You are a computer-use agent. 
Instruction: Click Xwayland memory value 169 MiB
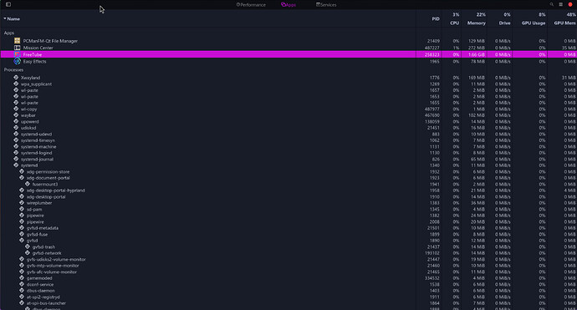tap(477, 78)
